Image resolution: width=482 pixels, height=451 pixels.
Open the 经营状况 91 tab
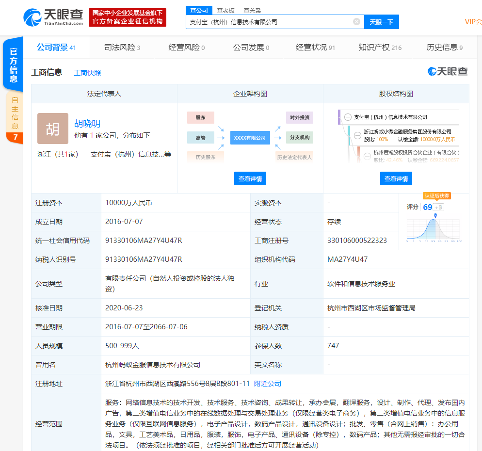[315, 48]
